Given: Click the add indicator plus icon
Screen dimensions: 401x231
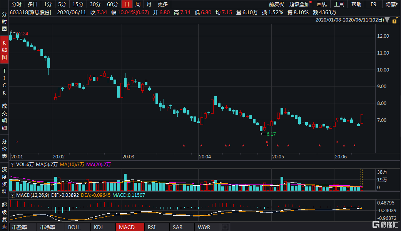Looking at the screenshot, I should point(225,227).
